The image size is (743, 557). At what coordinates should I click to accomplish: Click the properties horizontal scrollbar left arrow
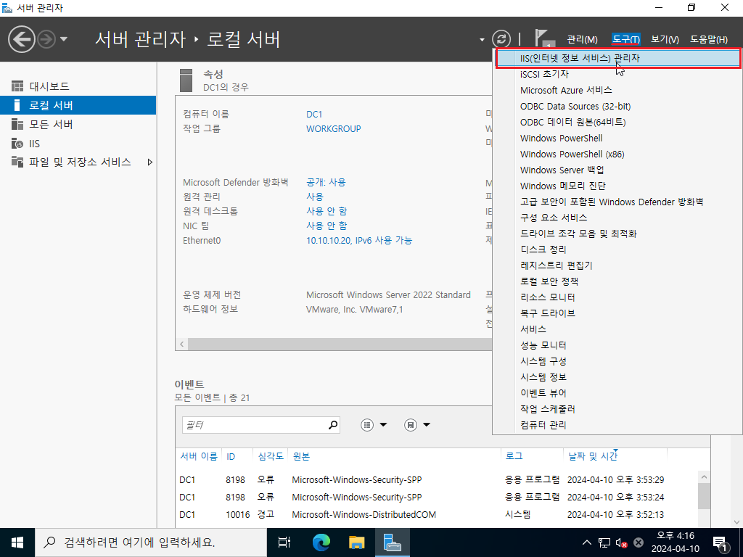[182, 344]
